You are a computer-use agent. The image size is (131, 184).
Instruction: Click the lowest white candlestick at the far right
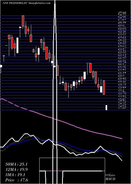pos(106,108)
